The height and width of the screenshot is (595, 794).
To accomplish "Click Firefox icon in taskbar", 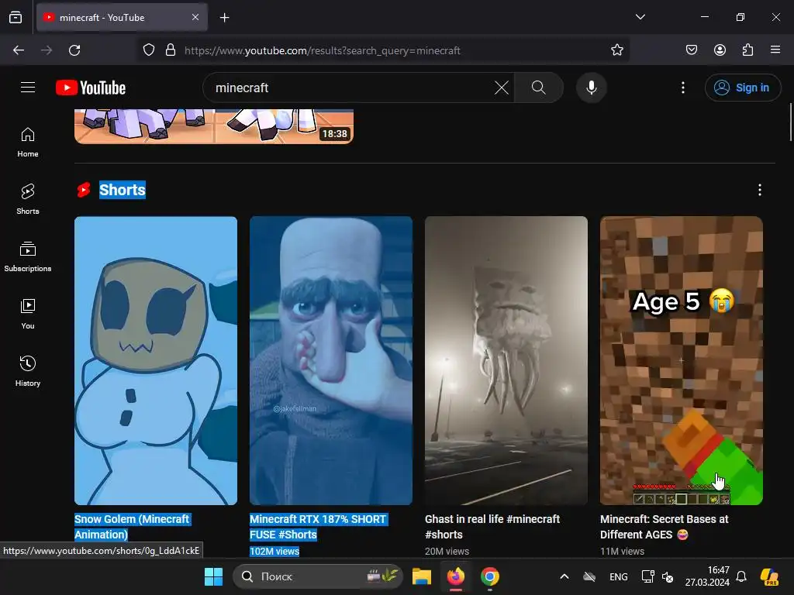I will click(456, 576).
